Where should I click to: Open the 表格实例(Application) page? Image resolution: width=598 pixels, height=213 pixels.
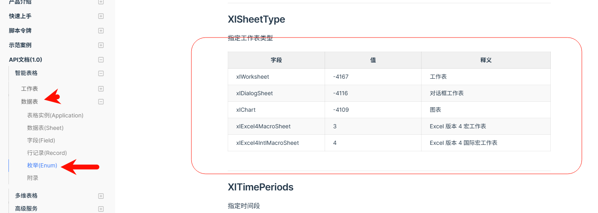coord(55,115)
